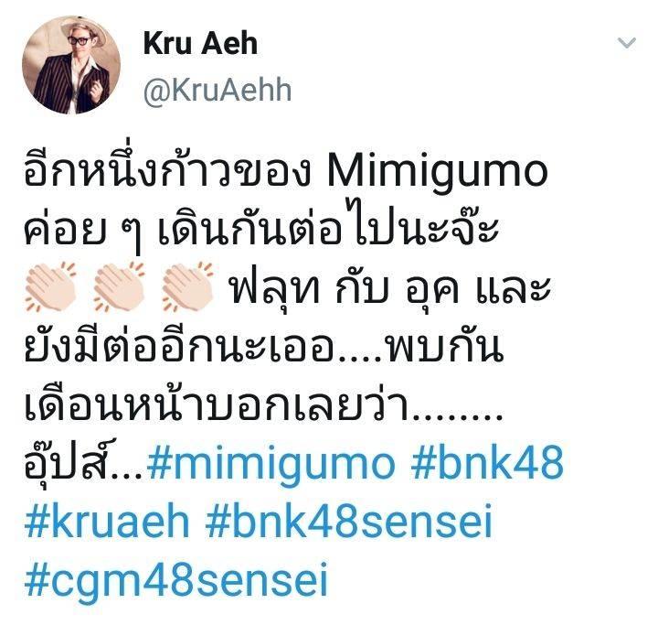Click the Kru Aeh display name
Screen dimensions: 658x625
point(200,43)
